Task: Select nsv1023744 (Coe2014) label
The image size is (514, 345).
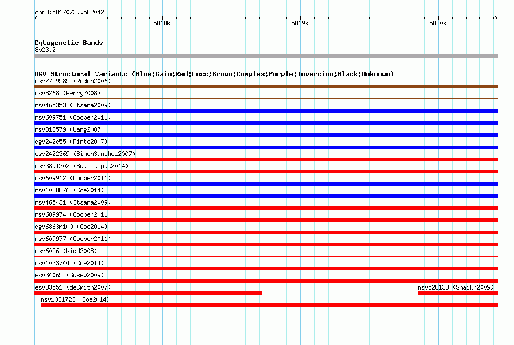Action: 69,263
